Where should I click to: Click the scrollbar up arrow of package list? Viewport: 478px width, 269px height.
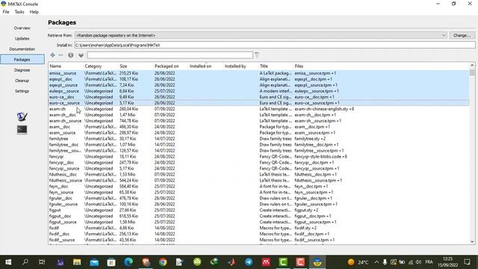[472, 65]
